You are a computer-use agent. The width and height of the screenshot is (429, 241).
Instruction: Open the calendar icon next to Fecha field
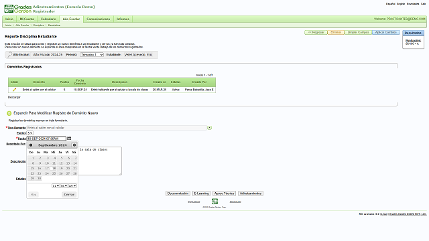pyautogui.click(x=69, y=139)
